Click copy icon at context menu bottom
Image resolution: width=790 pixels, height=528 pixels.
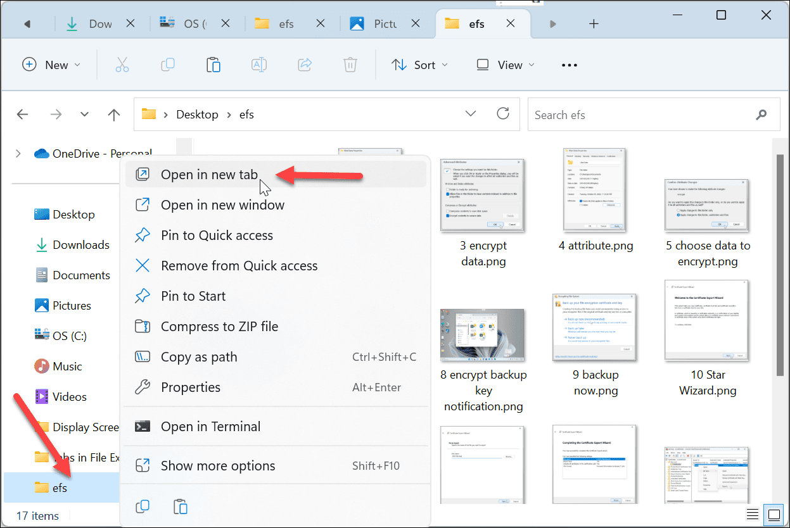tap(143, 506)
